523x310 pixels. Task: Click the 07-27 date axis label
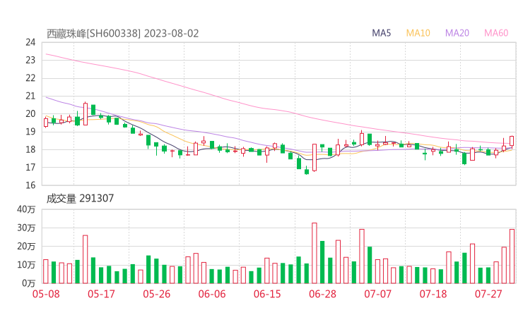tap(488, 294)
